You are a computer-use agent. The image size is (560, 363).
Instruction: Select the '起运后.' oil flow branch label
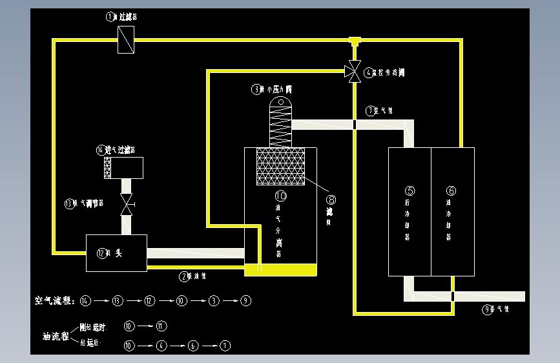(x=90, y=342)
